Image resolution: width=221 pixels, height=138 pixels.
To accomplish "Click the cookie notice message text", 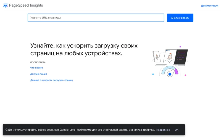I will tap(80, 130).
